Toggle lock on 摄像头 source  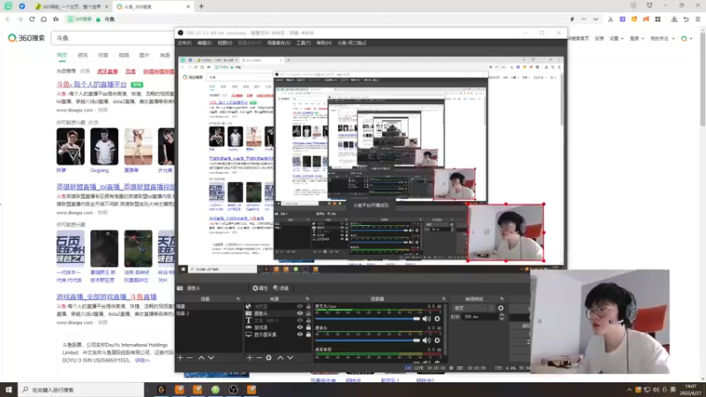tap(308, 313)
